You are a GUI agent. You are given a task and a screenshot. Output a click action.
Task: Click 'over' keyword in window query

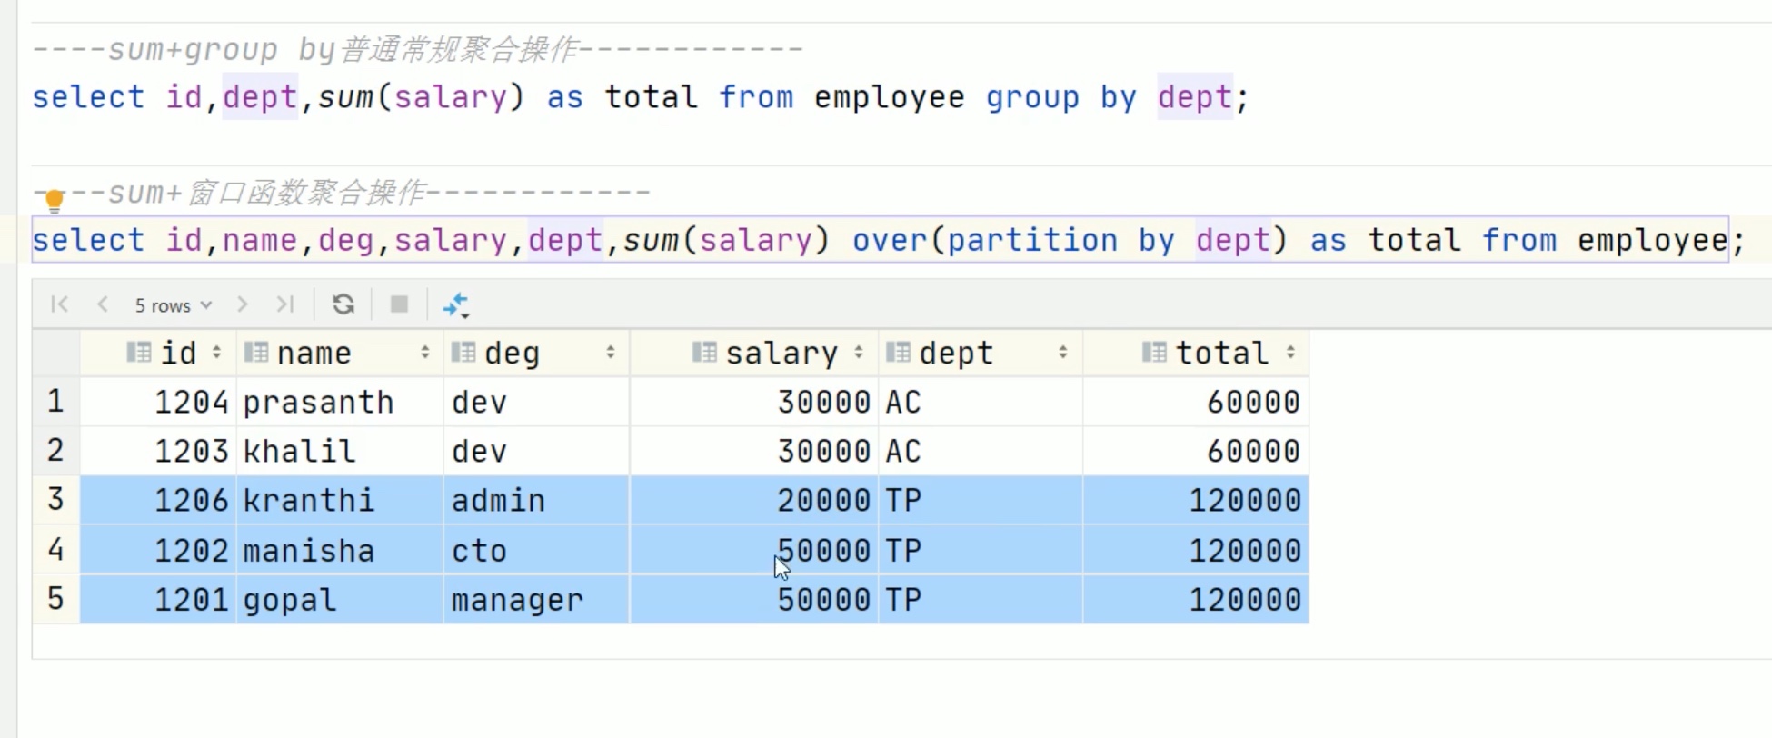890,240
